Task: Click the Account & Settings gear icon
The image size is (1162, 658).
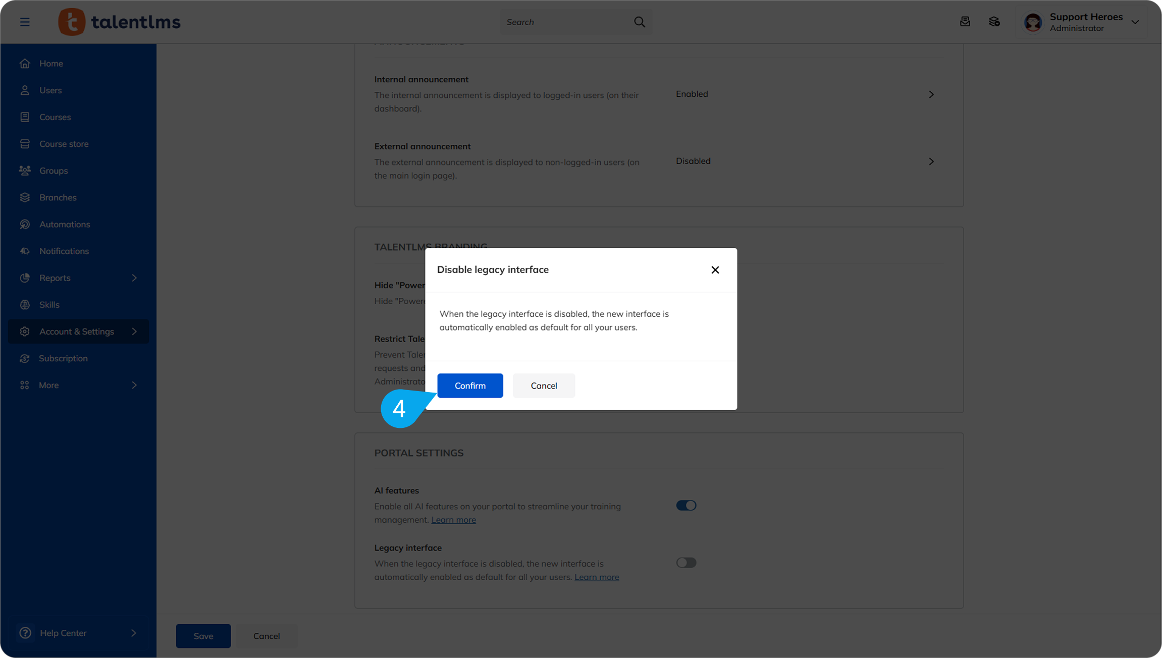Action: click(25, 332)
